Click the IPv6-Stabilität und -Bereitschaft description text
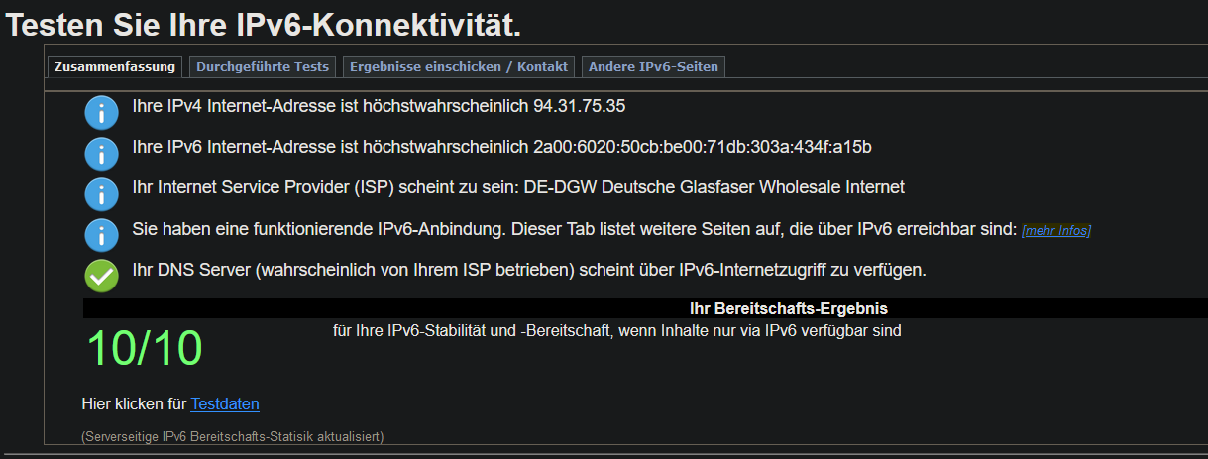1208x459 pixels. tap(617, 331)
